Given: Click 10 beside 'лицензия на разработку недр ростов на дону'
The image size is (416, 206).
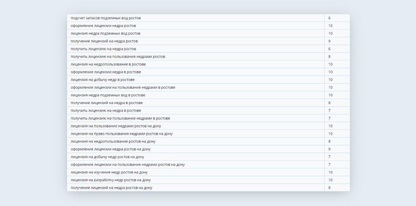Looking at the screenshot, I should [330, 180].
